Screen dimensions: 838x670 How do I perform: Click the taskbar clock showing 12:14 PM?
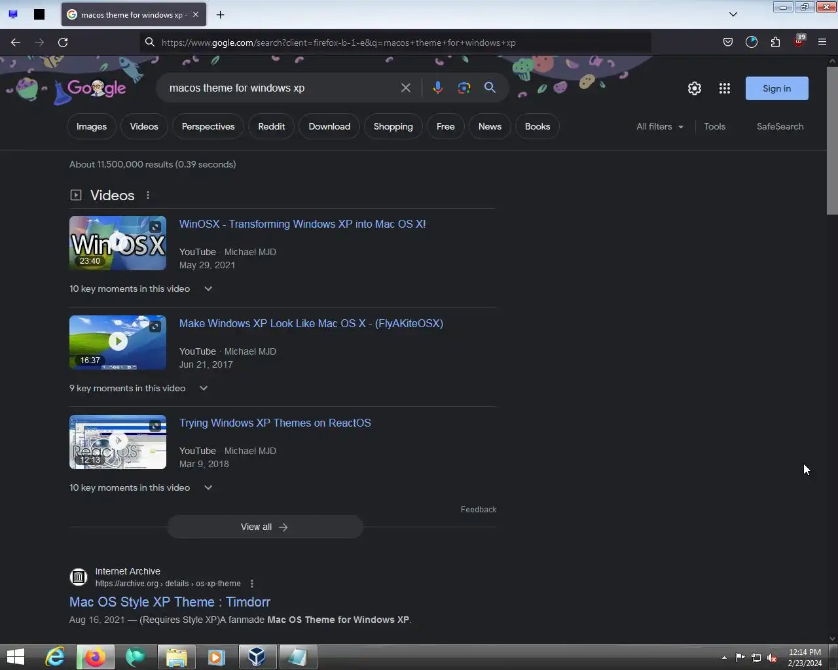click(x=805, y=658)
